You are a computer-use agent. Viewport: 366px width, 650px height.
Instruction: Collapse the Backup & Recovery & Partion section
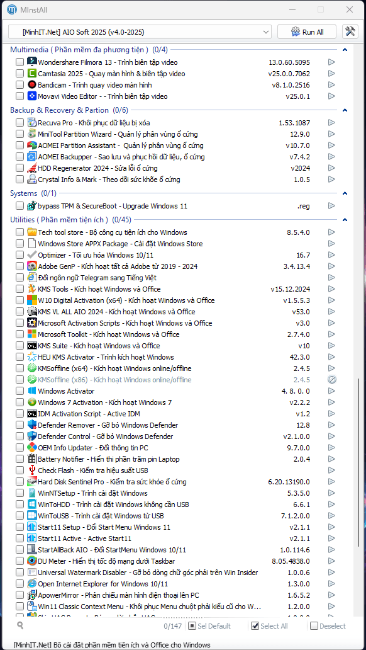coord(345,110)
